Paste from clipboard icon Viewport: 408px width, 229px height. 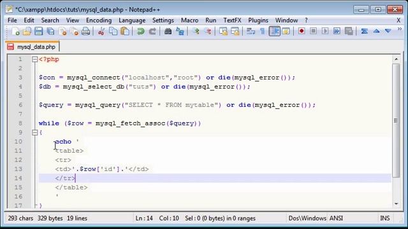click(125, 31)
